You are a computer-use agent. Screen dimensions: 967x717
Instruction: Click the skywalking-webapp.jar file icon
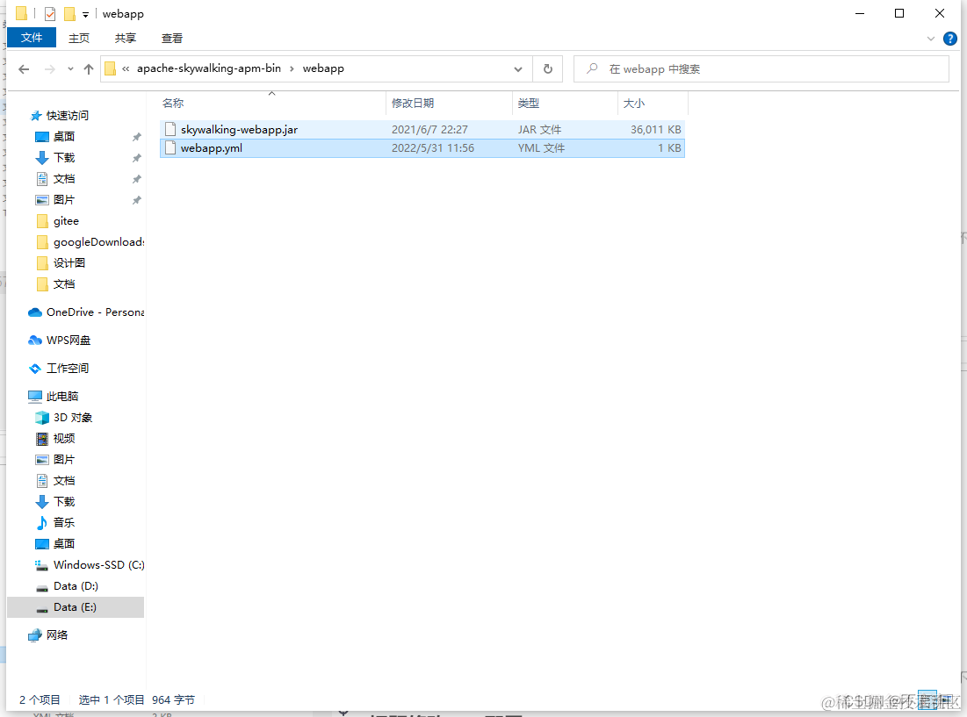[x=170, y=129]
